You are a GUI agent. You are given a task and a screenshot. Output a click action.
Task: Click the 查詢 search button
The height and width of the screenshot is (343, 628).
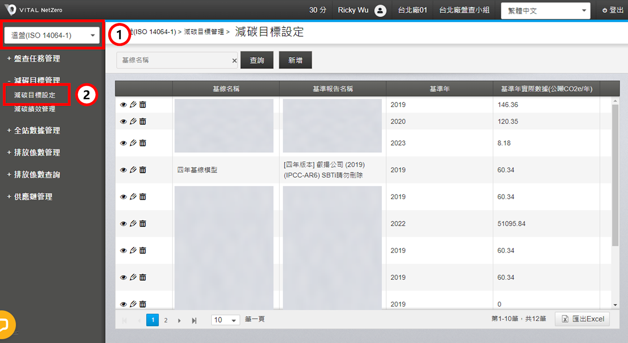[x=257, y=60]
